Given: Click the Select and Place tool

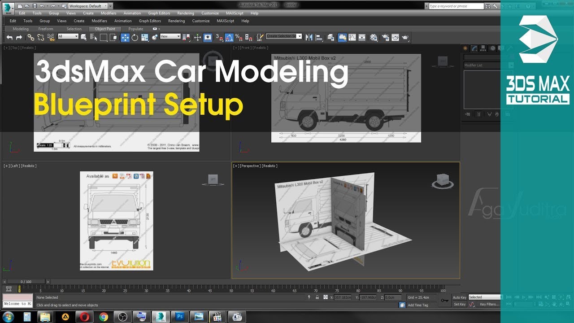Looking at the screenshot, I should click(x=155, y=38).
